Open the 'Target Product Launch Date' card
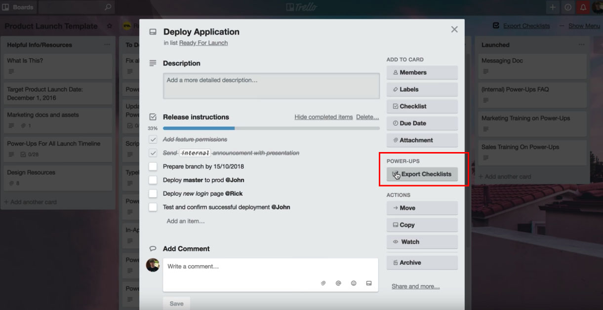Image resolution: width=603 pixels, height=310 pixels. coord(58,94)
